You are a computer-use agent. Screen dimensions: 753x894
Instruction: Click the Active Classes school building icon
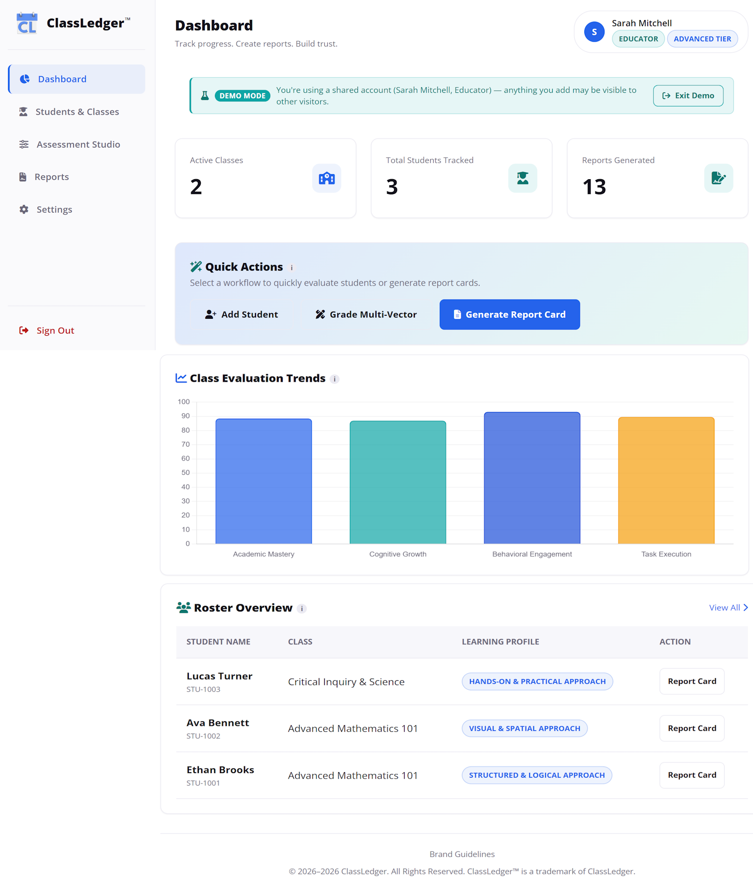pyautogui.click(x=327, y=178)
